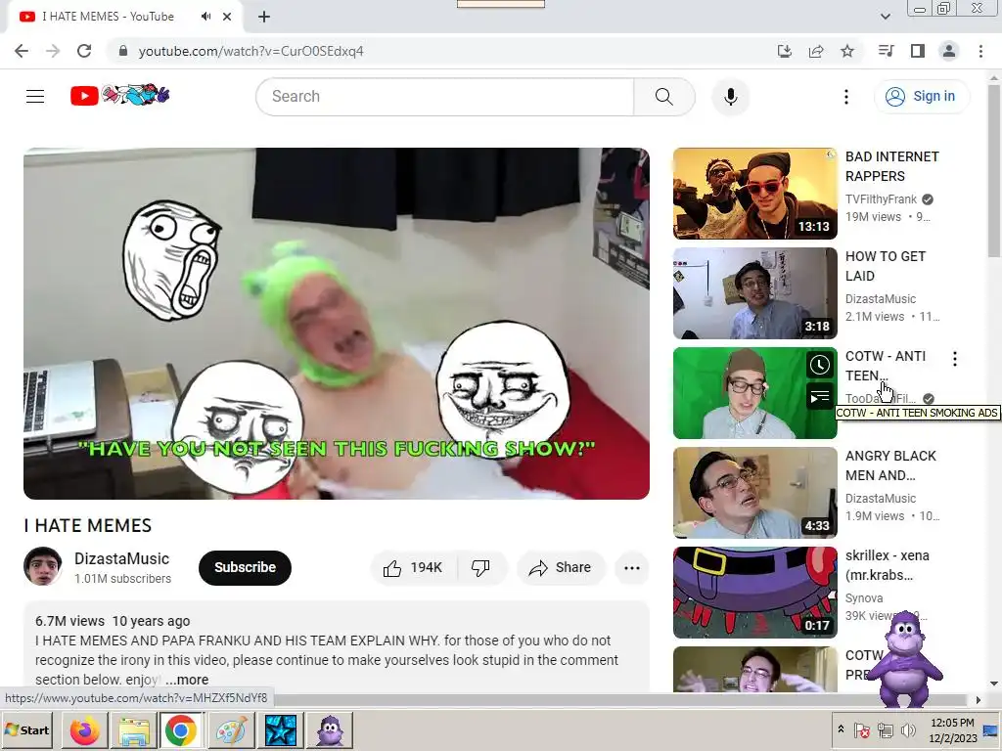Bookmark this page with star icon
1002x751 pixels.
click(x=847, y=51)
